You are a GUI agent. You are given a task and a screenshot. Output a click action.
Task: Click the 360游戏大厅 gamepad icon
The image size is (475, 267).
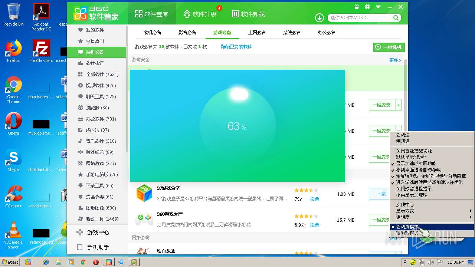(144, 219)
